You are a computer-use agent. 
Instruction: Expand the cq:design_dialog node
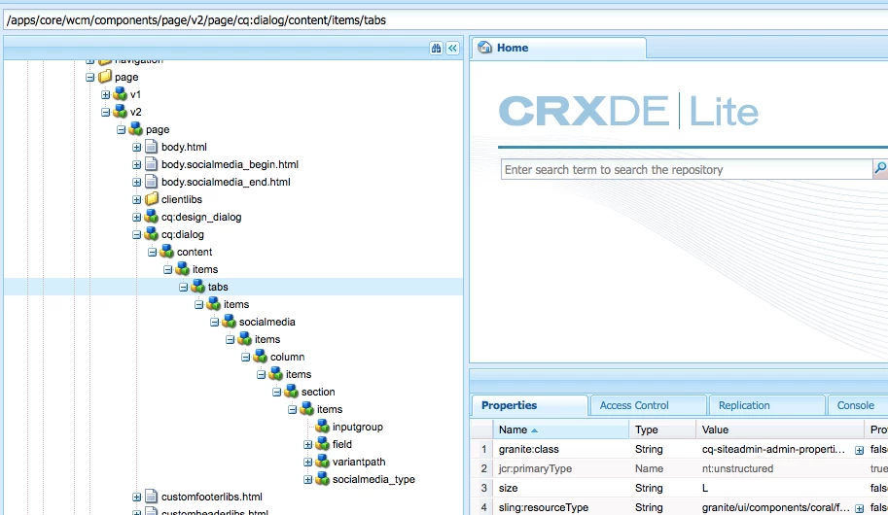[x=136, y=217]
